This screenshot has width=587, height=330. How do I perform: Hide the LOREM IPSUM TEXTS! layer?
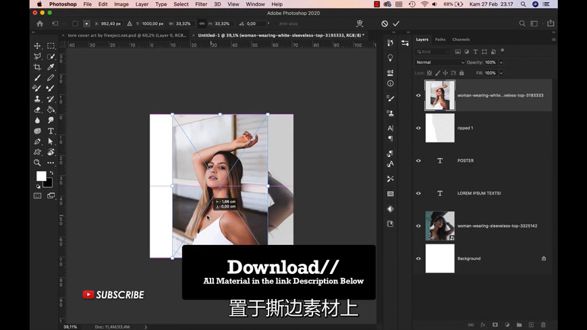[418, 193]
